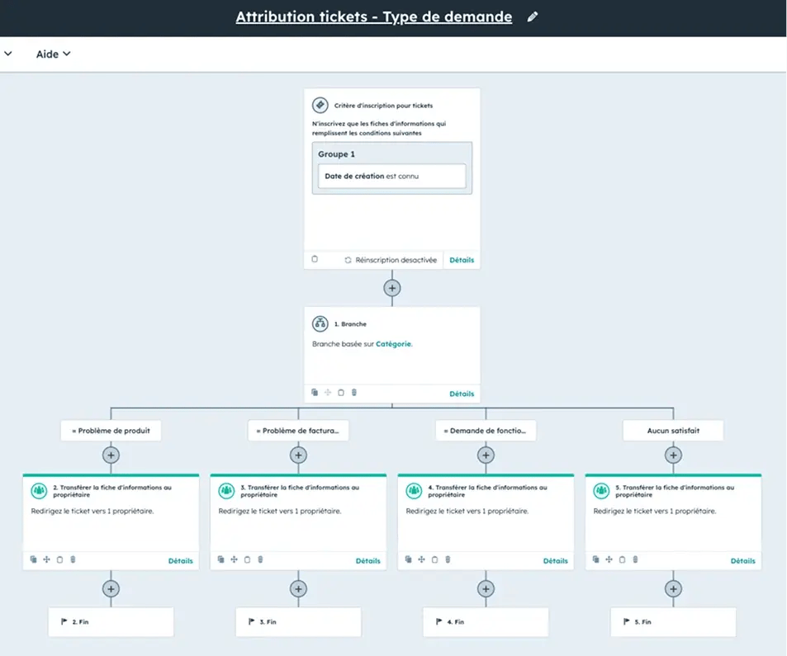Viewport: 787px width, 656px height.
Task: Click the clipboard icon on action 5 card
Action: point(622,559)
